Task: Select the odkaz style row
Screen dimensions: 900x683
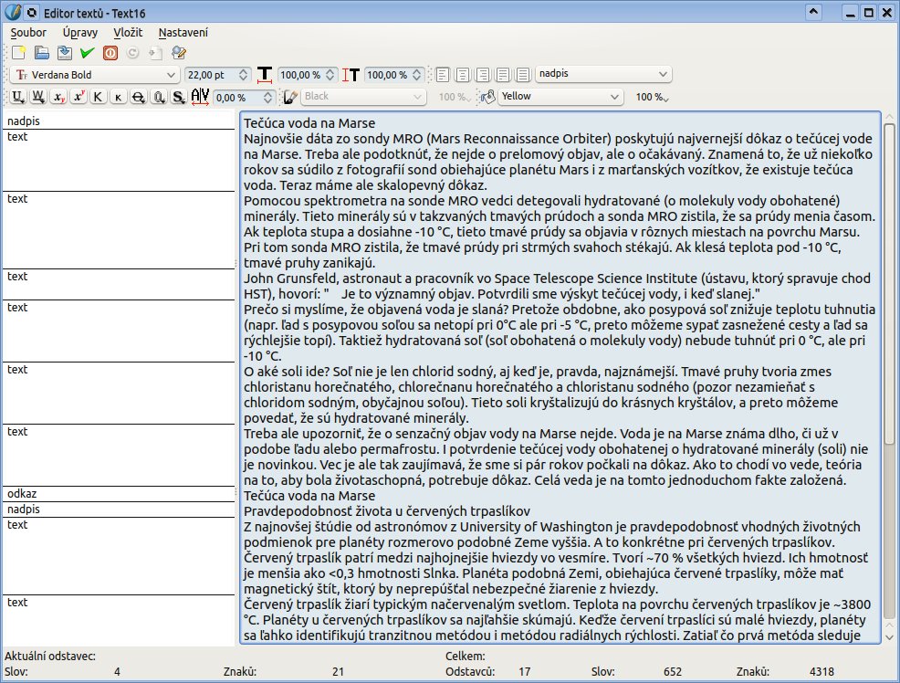Action: (x=119, y=494)
